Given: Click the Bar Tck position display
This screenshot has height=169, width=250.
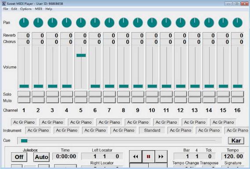Looking at the screenshot, I should (195, 156).
